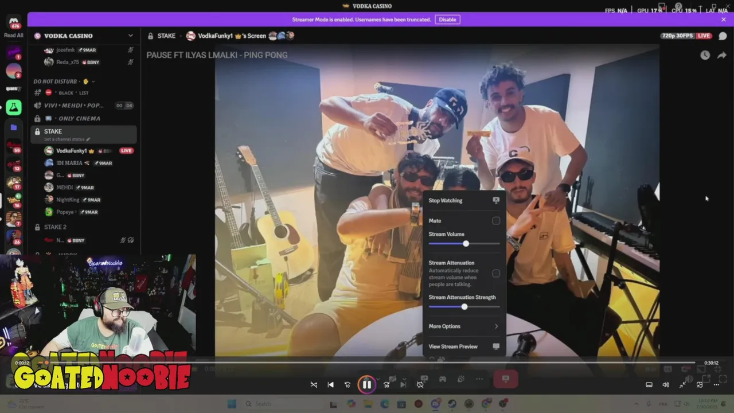Open the green flask server icon
Viewport: 734px width, 413px height.
14,107
